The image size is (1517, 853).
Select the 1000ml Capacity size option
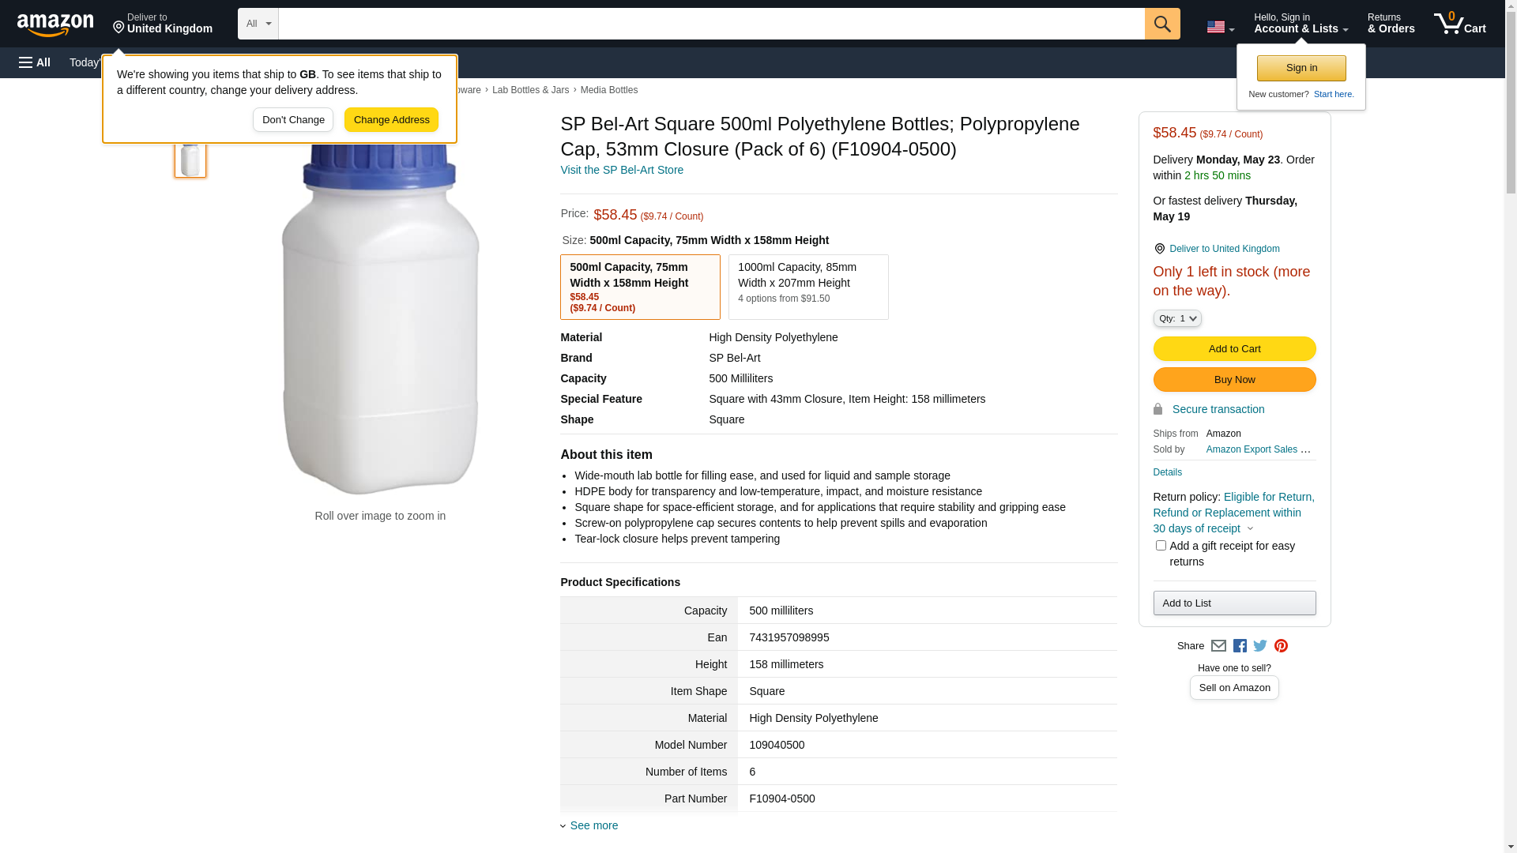click(807, 286)
